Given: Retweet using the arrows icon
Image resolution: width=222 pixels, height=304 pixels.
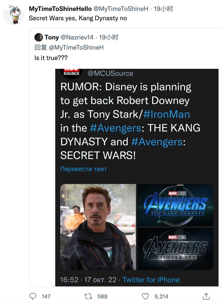Looking at the screenshot, I should coord(87,296).
